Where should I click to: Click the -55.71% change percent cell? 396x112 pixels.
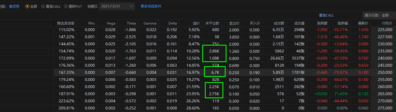pos(340,30)
